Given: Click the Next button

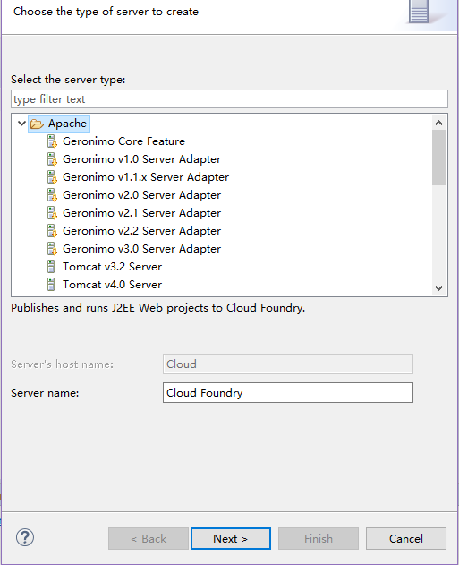Looking at the screenshot, I should [x=231, y=539].
